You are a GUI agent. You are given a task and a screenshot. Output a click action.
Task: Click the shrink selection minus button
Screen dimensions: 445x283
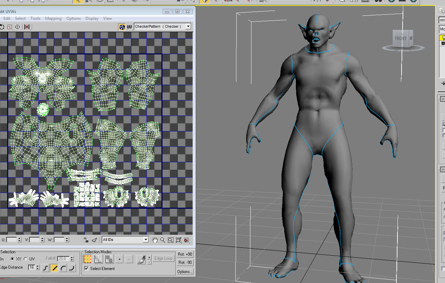coord(129,259)
